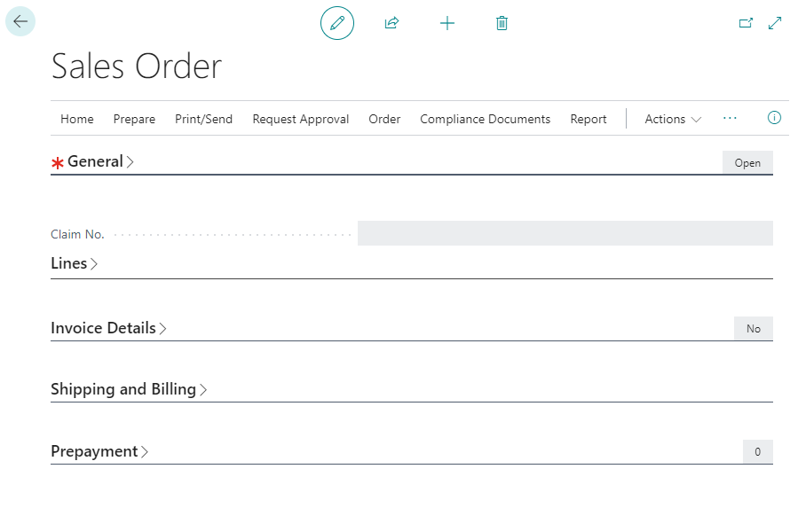Open the more options ellipsis menu
The image size is (798, 508).
[730, 118]
